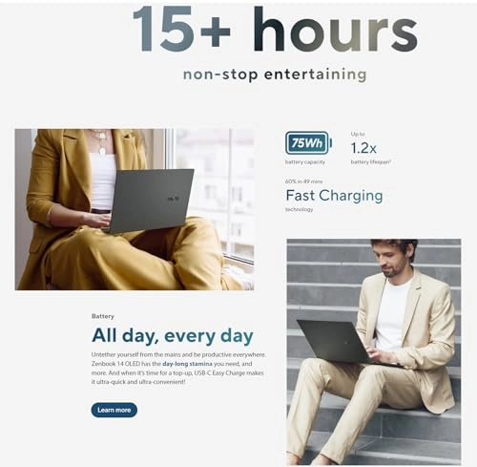
Task: Click the 'Zenbook 14 OLED' text in the paragraph
Action: [115, 364]
